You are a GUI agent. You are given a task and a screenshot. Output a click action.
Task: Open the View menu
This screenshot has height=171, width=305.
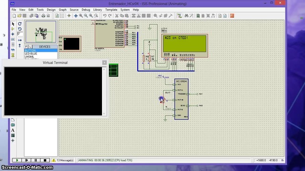(22, 9)
